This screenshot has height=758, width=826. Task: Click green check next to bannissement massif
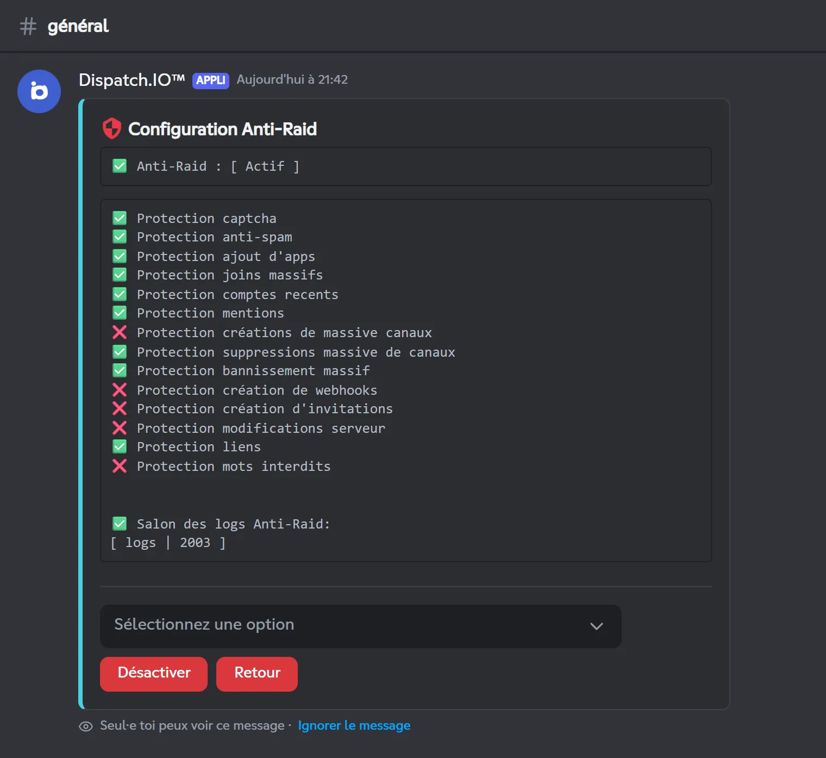point(120,370)
